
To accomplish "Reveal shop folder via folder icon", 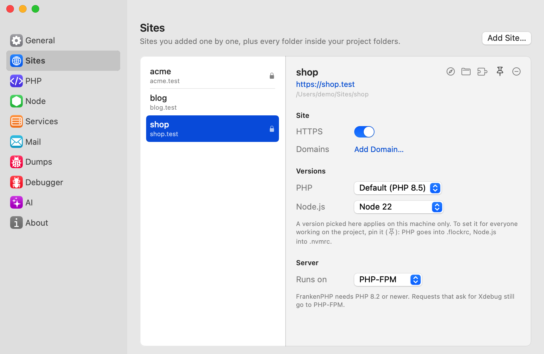I will pos(466,71).
